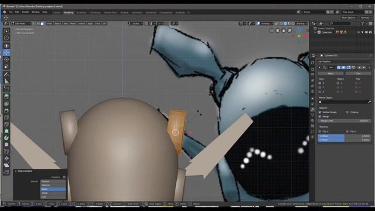Open the Mesh menu in viewport header
This screenshot has height=211, width=375.
pos(73,23)
